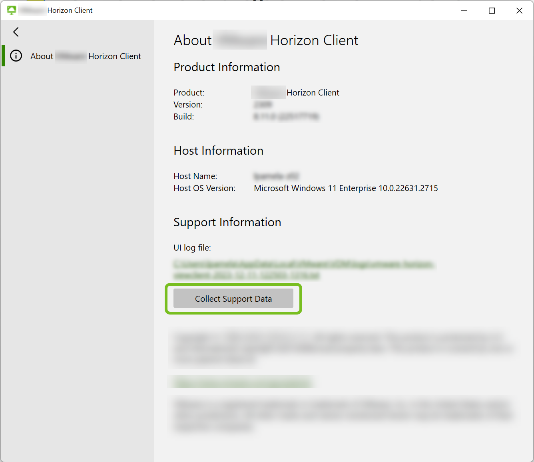Maximize the Horizon Client window
Viewport: 534px width, 462px height.
(x=492, y=10)
